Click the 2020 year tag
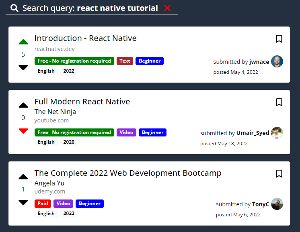 click(x=69, y=142)
